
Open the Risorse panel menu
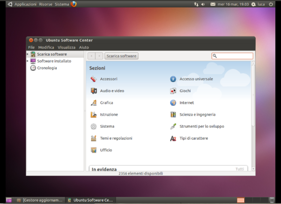(45, 4)
